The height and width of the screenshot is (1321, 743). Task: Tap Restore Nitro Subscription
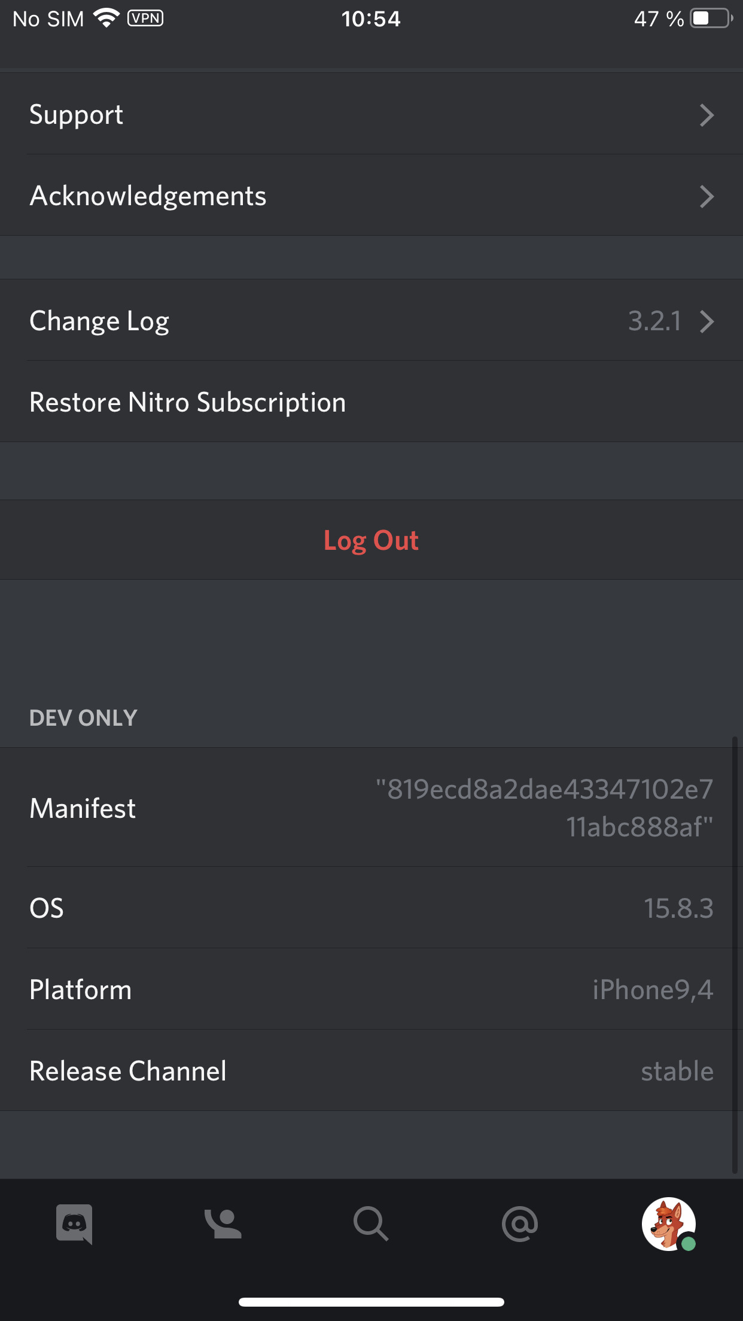188,402
